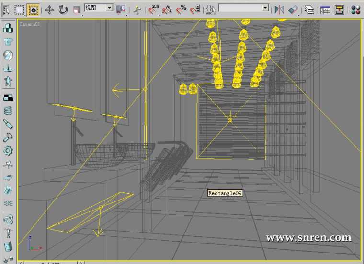364x264 pixels.
Task: Click the Mirror tool icon
Action: tap(279, 10)
